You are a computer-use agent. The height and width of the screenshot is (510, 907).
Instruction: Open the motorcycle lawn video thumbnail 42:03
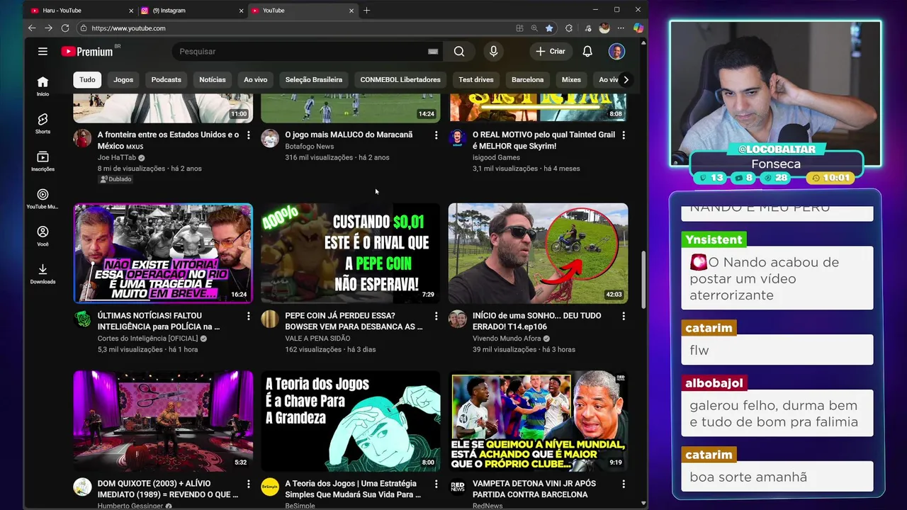coord(538,254)
